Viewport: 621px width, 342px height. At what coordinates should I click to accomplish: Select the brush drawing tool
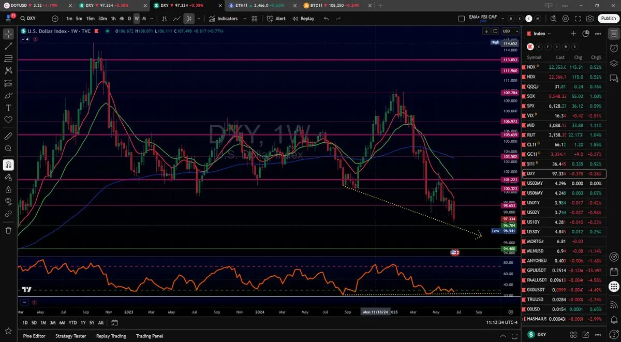(8, 95)
